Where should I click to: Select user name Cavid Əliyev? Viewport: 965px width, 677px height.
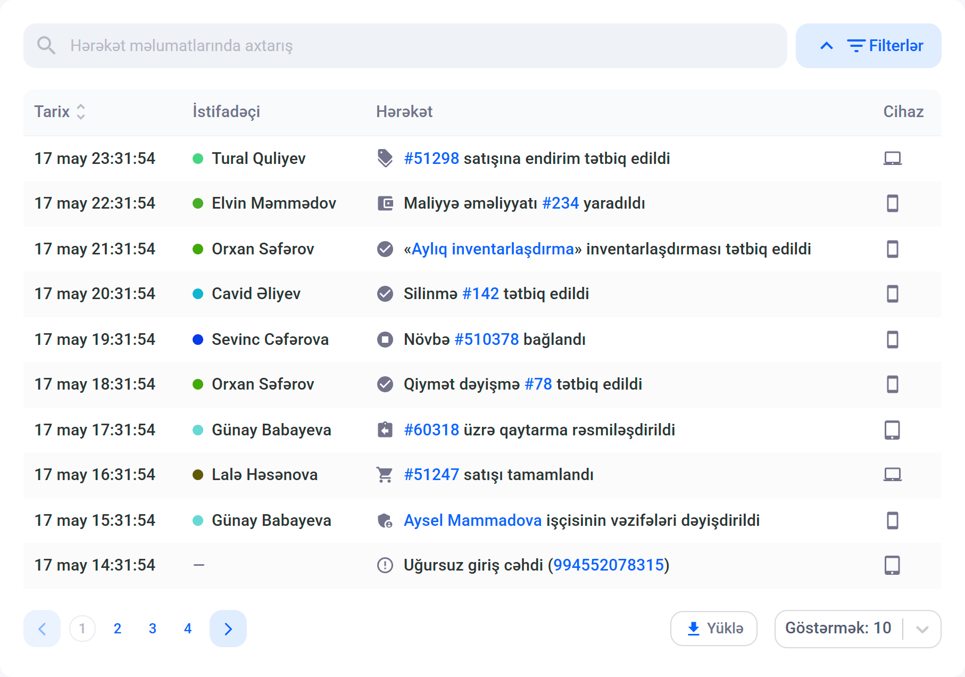click(256, 294)
